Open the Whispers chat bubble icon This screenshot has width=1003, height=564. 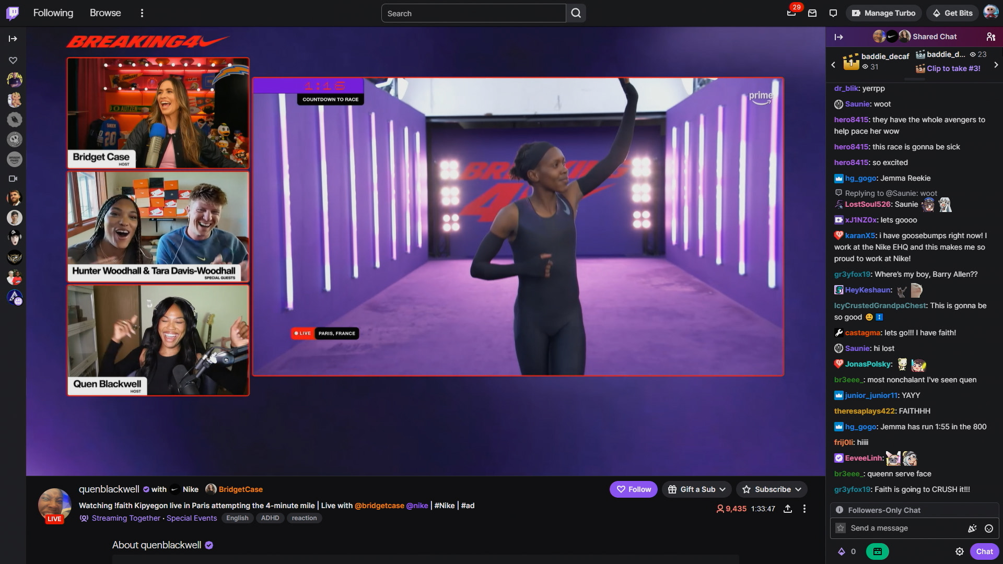[x=833, y=13]
